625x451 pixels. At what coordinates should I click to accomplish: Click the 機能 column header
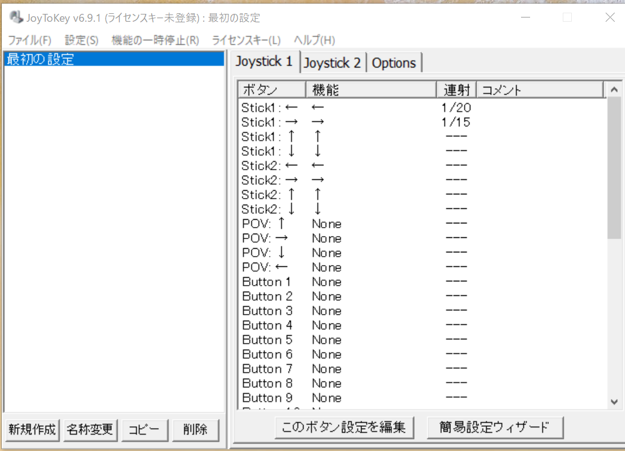pos(371,90)
